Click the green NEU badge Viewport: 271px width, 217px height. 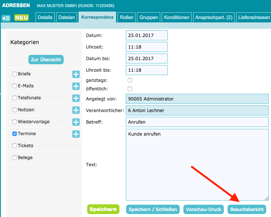pos(21,18)
